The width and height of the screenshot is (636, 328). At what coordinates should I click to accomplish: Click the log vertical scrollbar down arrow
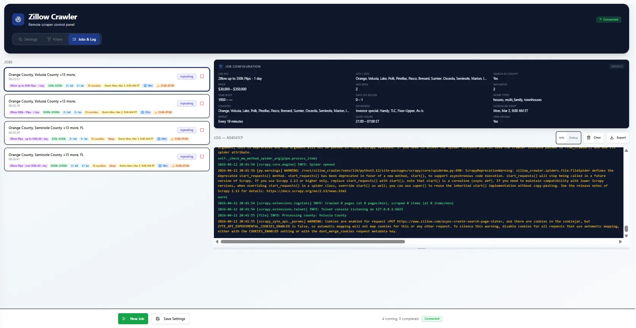click(x=626, y=236)
